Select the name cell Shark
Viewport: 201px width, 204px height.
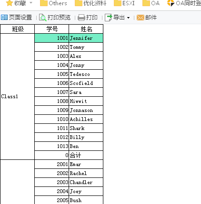[x=86, y=128]
